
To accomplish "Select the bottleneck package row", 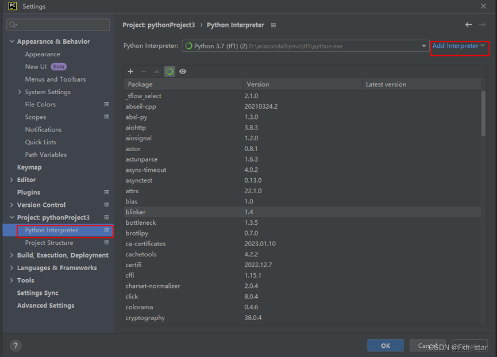I will [302, 222].
